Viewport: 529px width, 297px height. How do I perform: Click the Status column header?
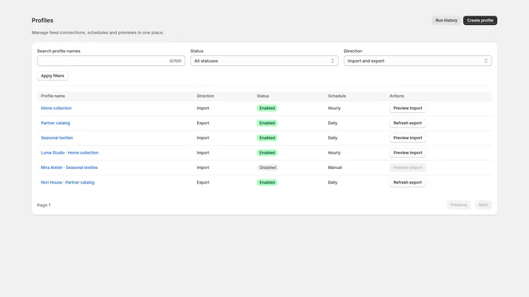coord(263,96)
